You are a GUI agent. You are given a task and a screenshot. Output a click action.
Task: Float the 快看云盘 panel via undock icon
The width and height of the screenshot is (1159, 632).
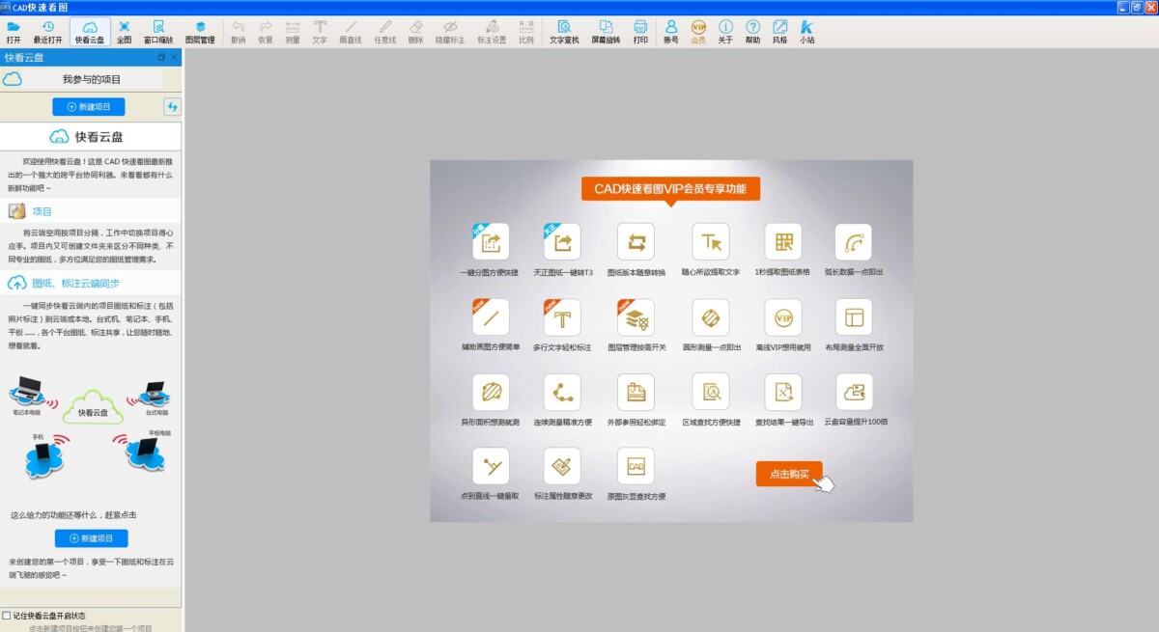[x=161, y=57]
